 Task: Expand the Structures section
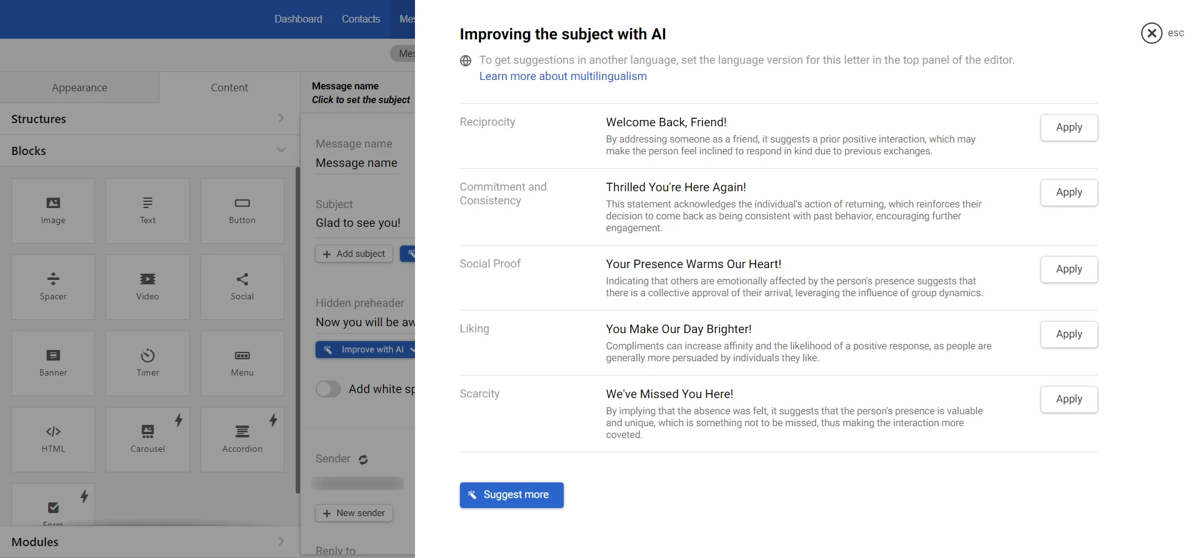(x=150, y=119)
